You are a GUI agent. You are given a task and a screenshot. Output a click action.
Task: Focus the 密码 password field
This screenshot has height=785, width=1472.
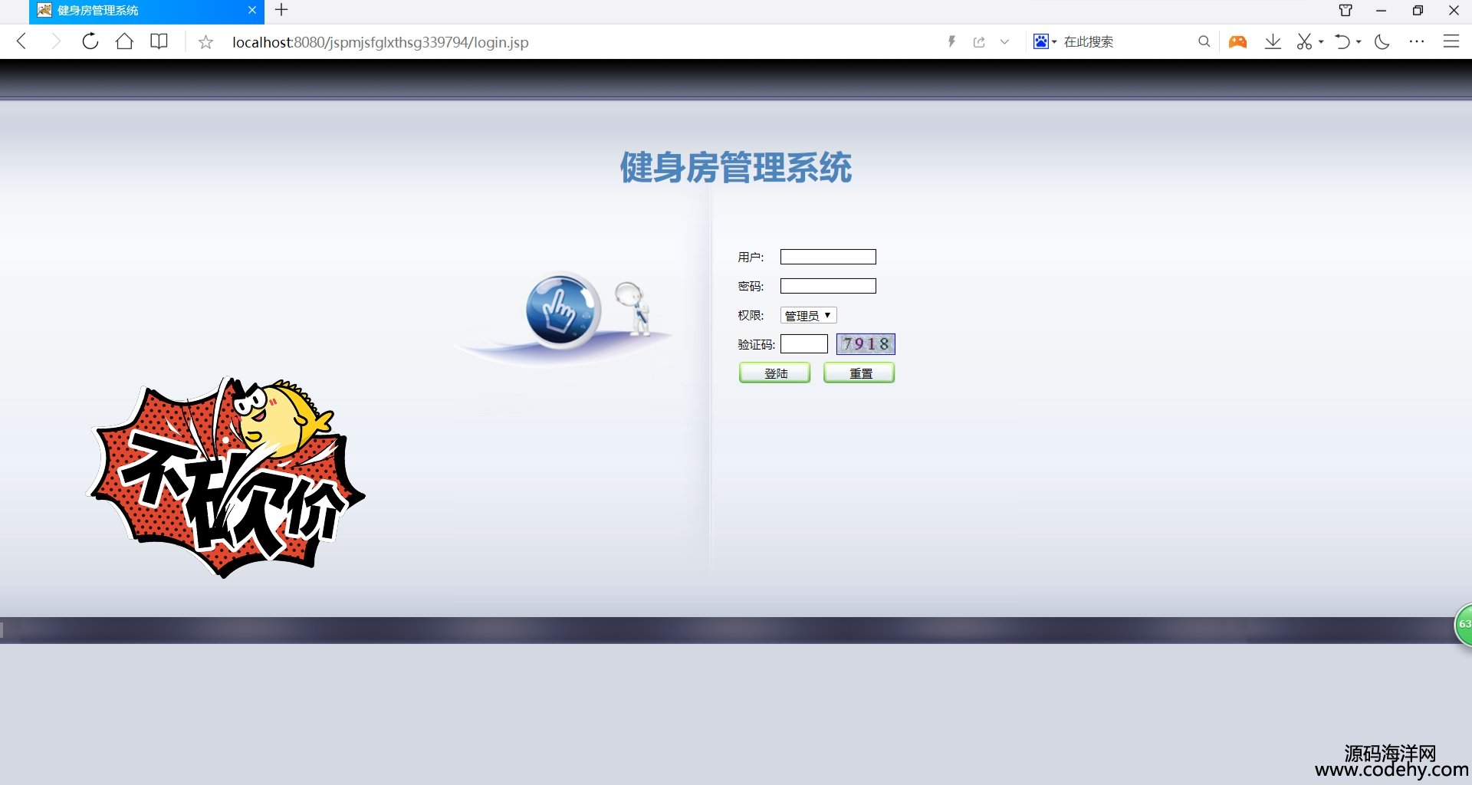click(828, 286)
